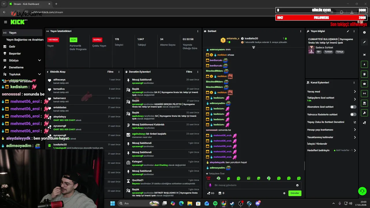Image resolution: width=370 pixels, height=208 pixels.
Task: Open Sohbet panel three-dot menu
Action: tap(301, 31)
